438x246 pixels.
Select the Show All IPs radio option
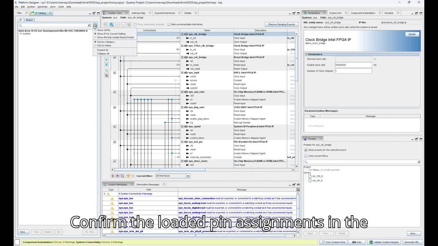(95, 30)
